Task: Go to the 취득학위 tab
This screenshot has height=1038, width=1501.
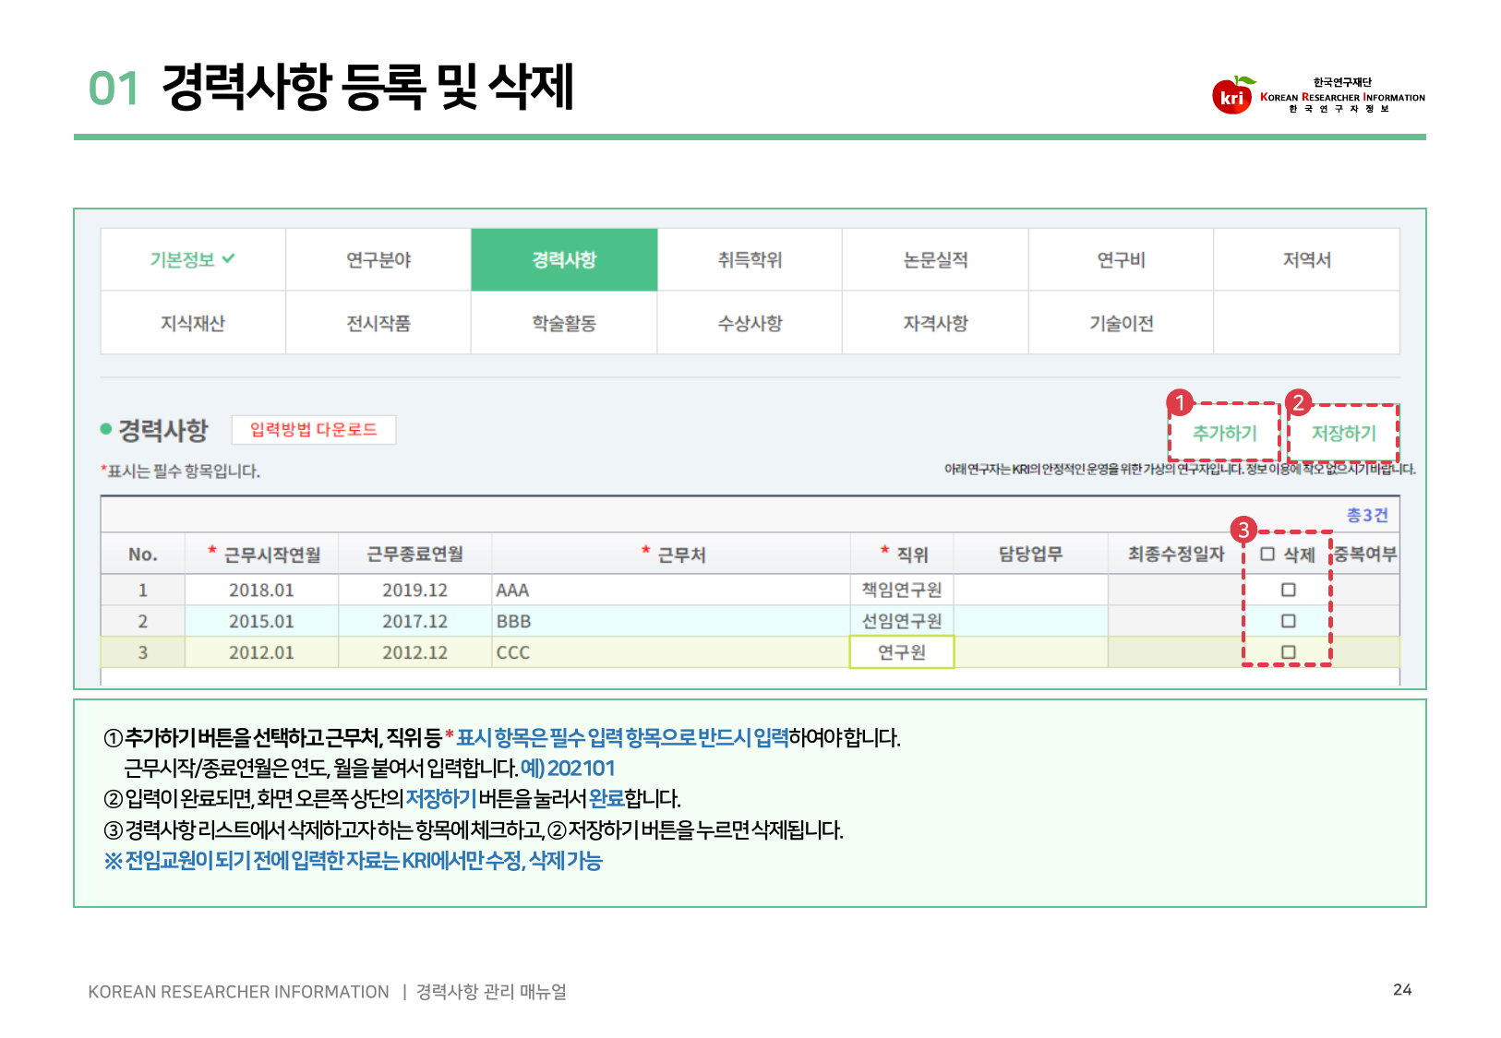Action: pos(750,260)
